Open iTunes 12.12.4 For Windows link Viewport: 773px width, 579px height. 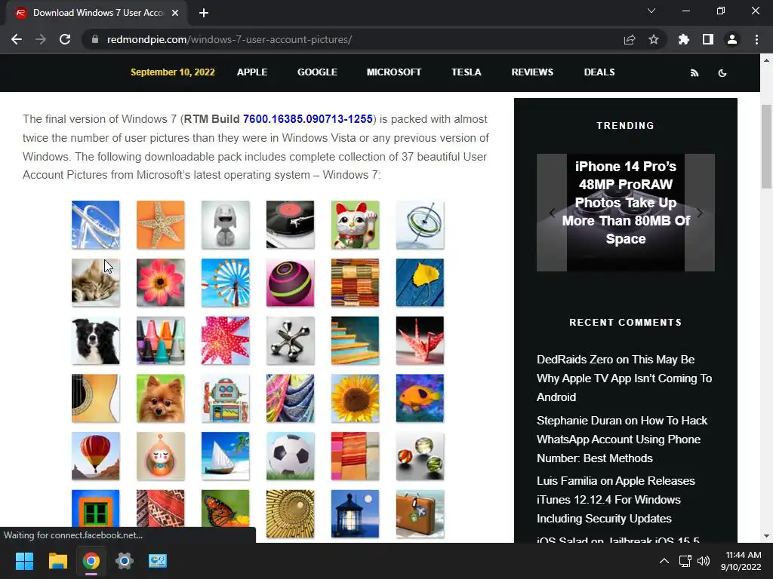(x=616, y=499)
